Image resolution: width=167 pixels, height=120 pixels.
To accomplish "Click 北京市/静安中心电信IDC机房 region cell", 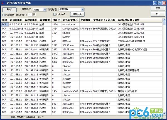I will [x=140, y=50].
